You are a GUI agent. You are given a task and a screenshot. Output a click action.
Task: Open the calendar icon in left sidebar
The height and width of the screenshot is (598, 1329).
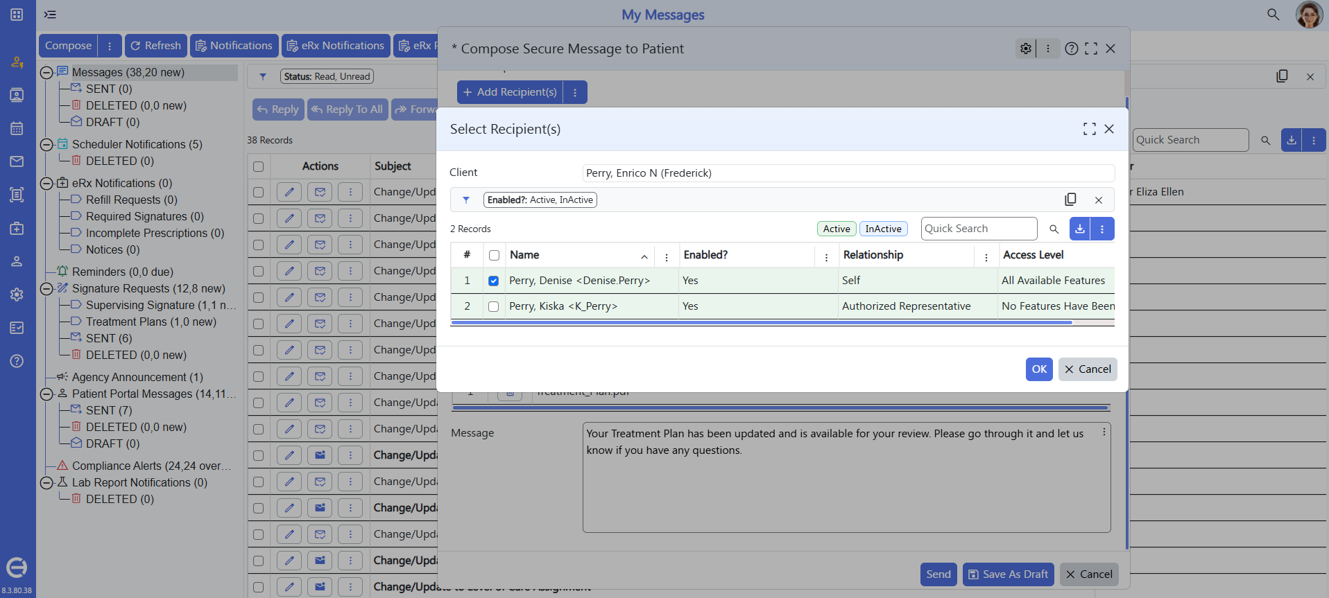click(17, 128)
